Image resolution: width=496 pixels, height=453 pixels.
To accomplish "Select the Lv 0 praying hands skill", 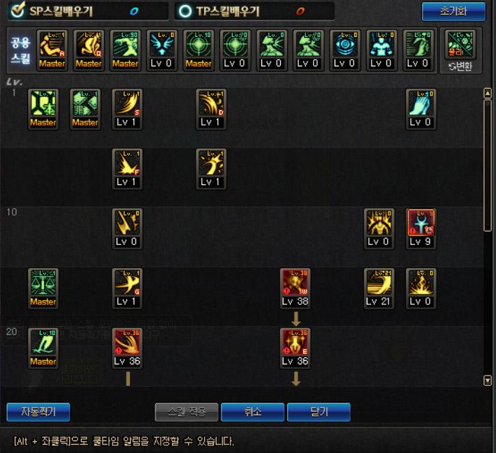I will click(x=421, y=109).
